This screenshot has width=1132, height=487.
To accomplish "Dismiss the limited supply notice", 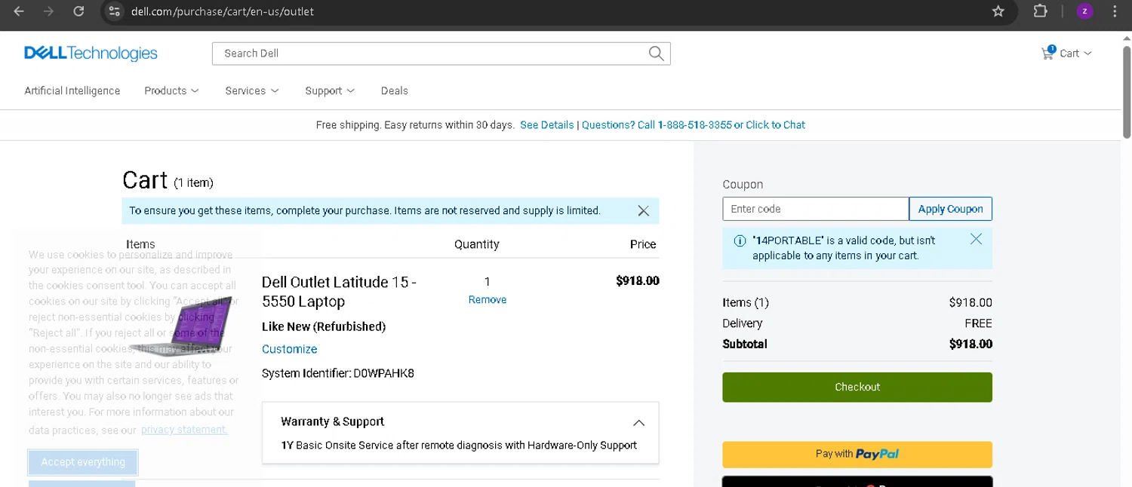I will pyautogui.click(x=643, y=211).
